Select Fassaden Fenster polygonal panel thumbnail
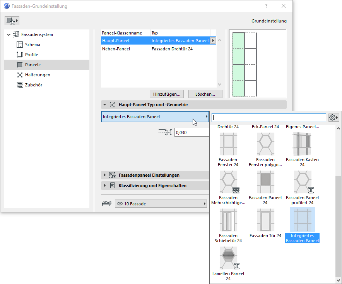 pos(265,144)
